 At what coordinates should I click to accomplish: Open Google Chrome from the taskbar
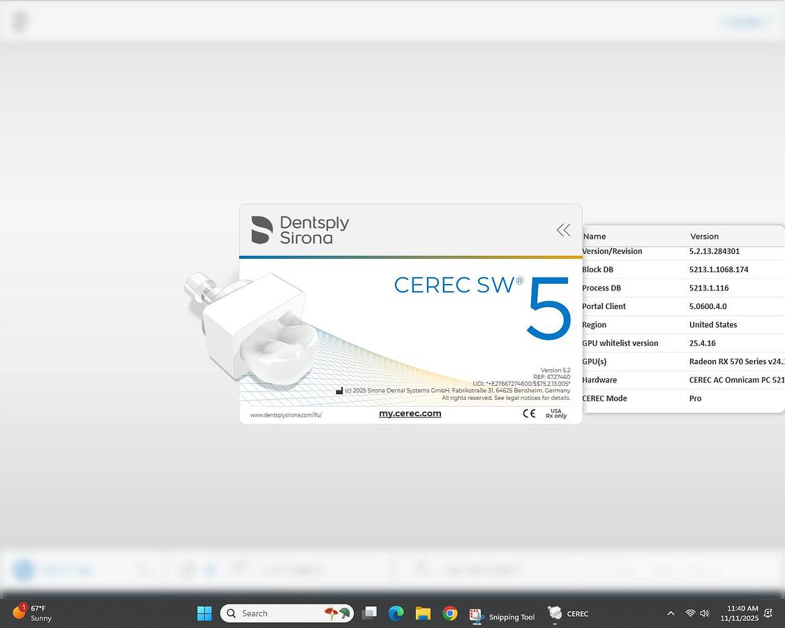(x=449, y=613)
